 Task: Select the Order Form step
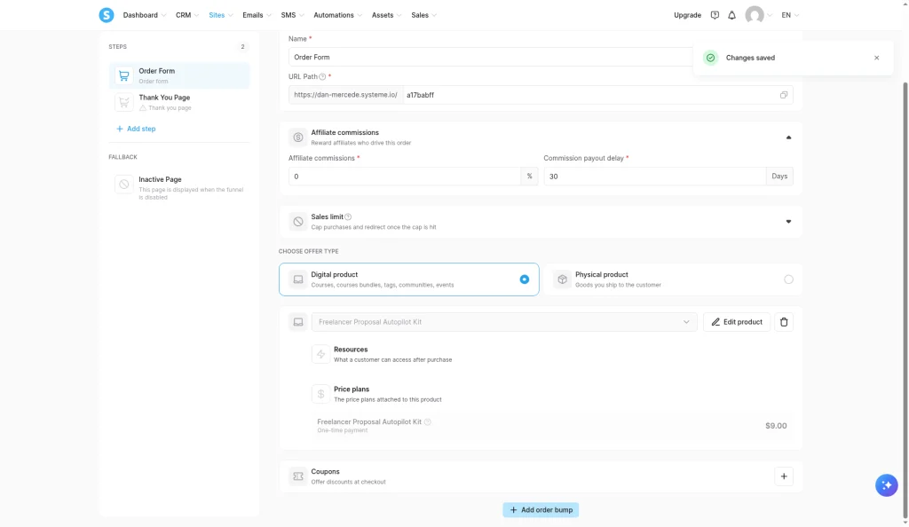pos(179,75)
